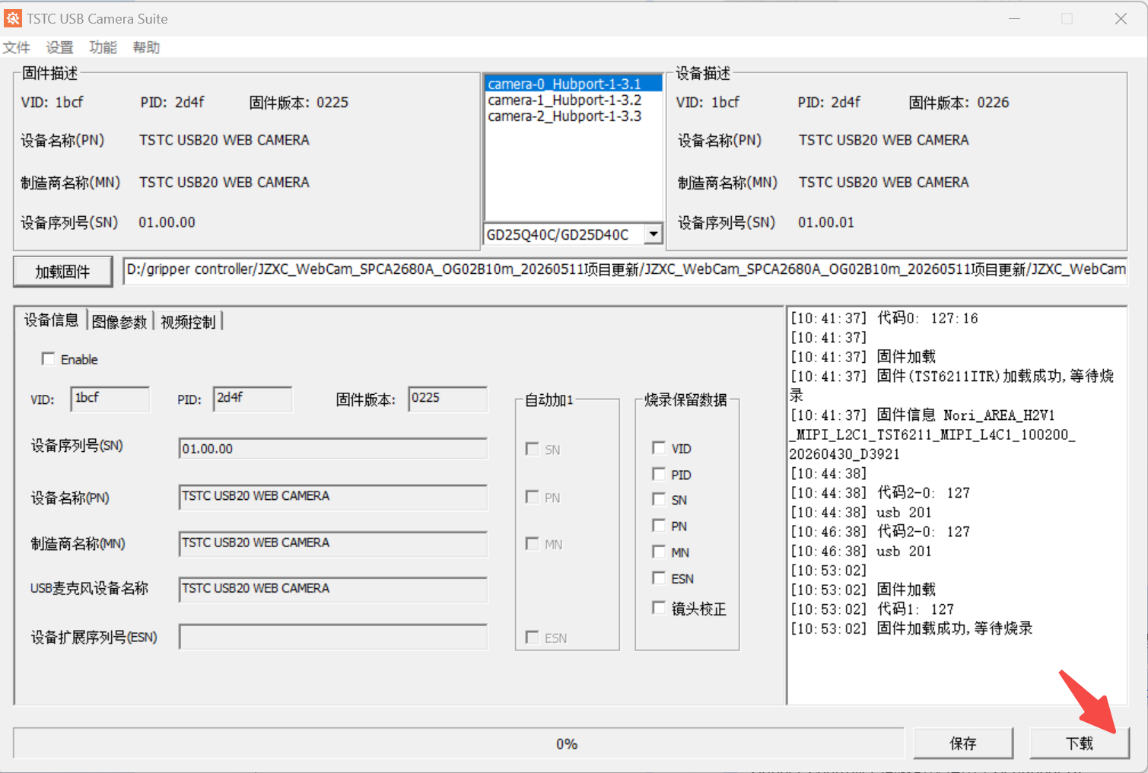Viewport: 1148px width, 773px height.
Task: Close the TSTC USB Camera Suite window
Action: pyautogui.click(x=1121, y=18)
